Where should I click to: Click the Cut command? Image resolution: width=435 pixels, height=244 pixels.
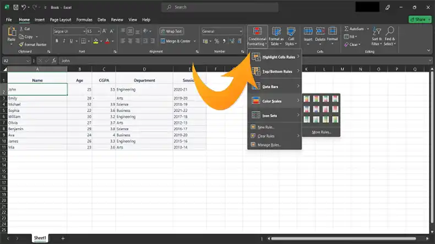click(25, 29)
